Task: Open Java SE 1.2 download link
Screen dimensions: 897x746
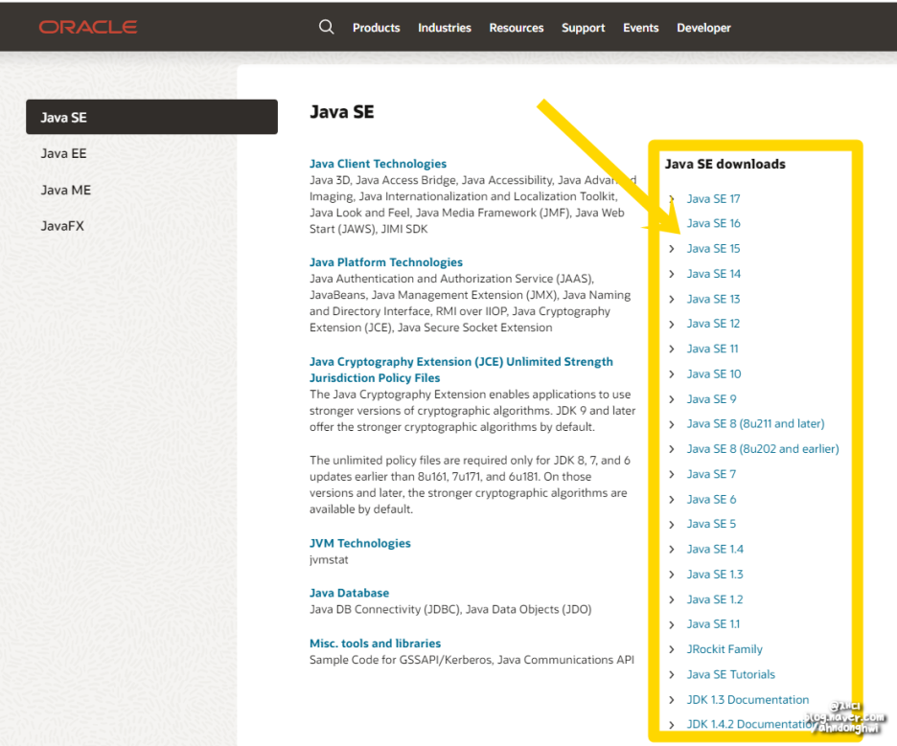Action: 715,599
